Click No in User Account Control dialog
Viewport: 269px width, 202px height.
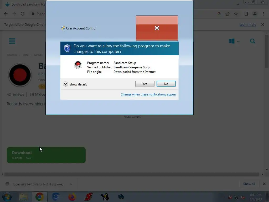pos(166,84)
